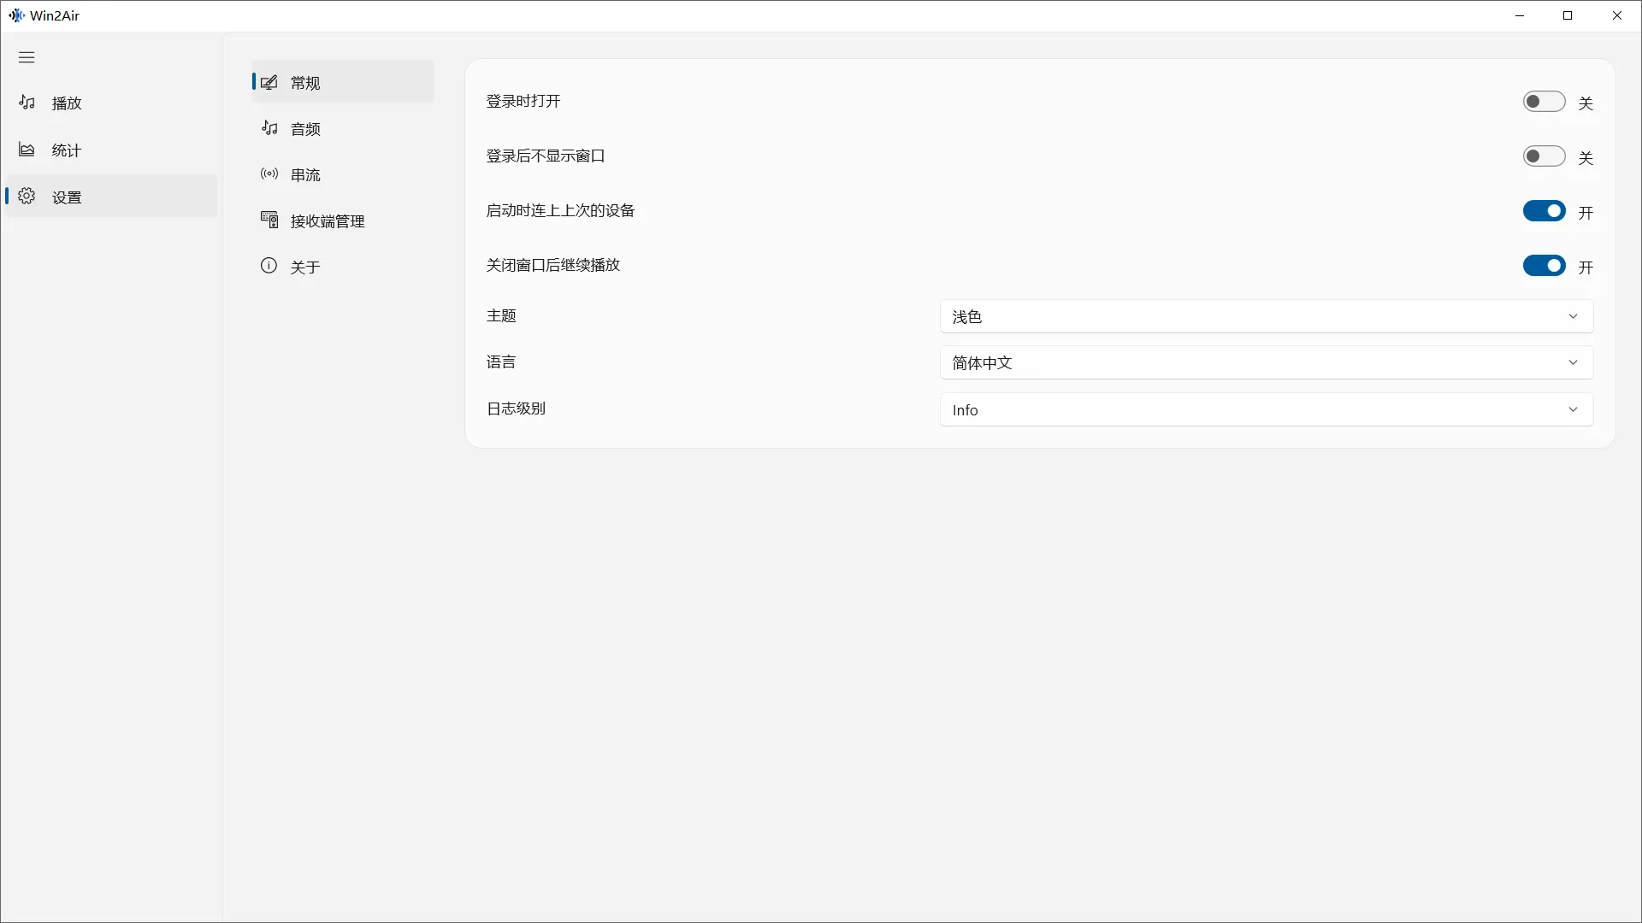Click the 统计 chart icon

pos(27,150)
